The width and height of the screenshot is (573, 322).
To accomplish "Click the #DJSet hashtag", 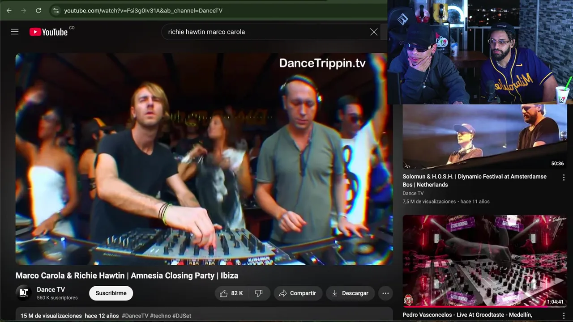I will [182, 316].
